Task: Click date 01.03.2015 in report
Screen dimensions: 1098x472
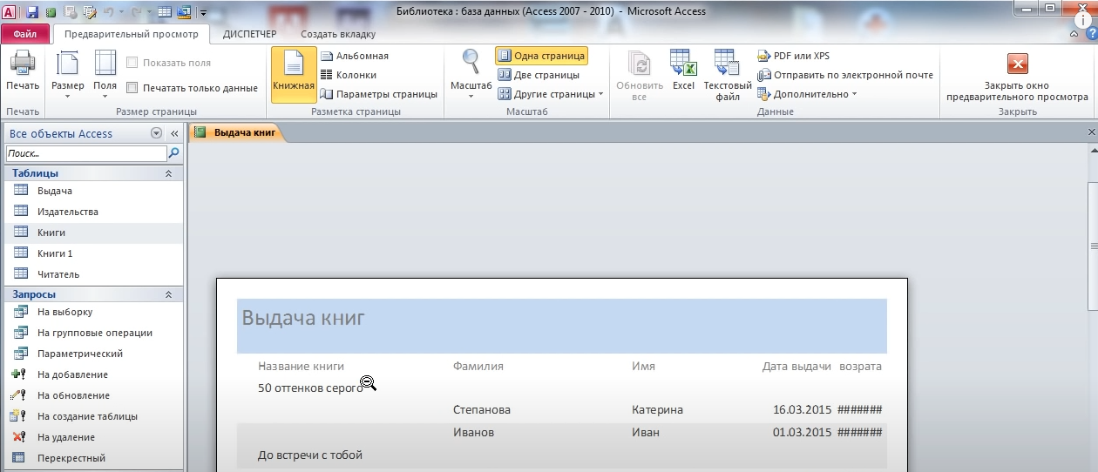Action: [802, 433]
